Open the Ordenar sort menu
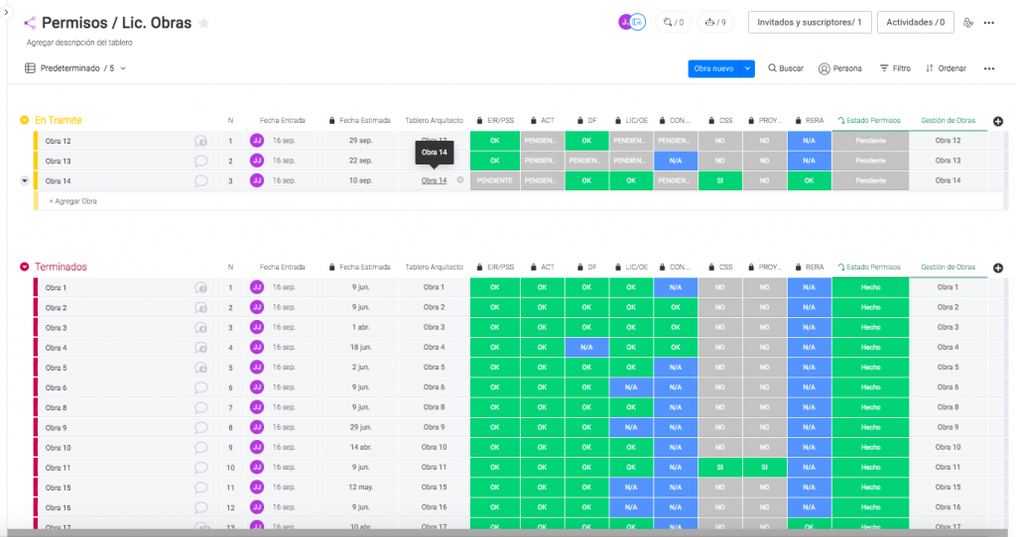 (946, 68)
